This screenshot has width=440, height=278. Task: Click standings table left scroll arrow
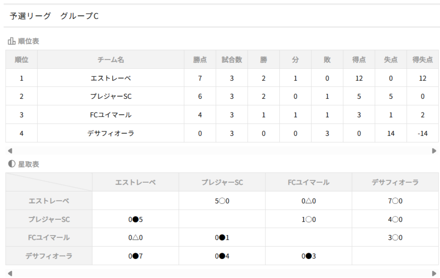(10, 150)
